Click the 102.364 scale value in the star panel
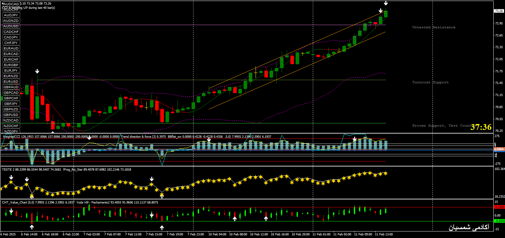This screenshot has width=505, height=238. point(499,169)
